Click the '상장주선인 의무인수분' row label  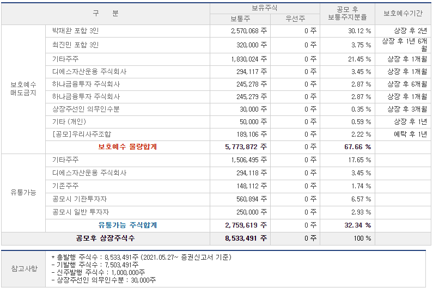[86, 109]
